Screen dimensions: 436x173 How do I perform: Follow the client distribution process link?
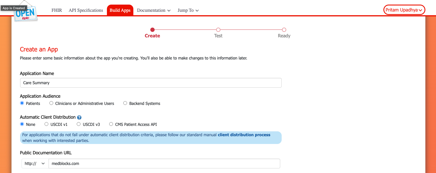244,135
